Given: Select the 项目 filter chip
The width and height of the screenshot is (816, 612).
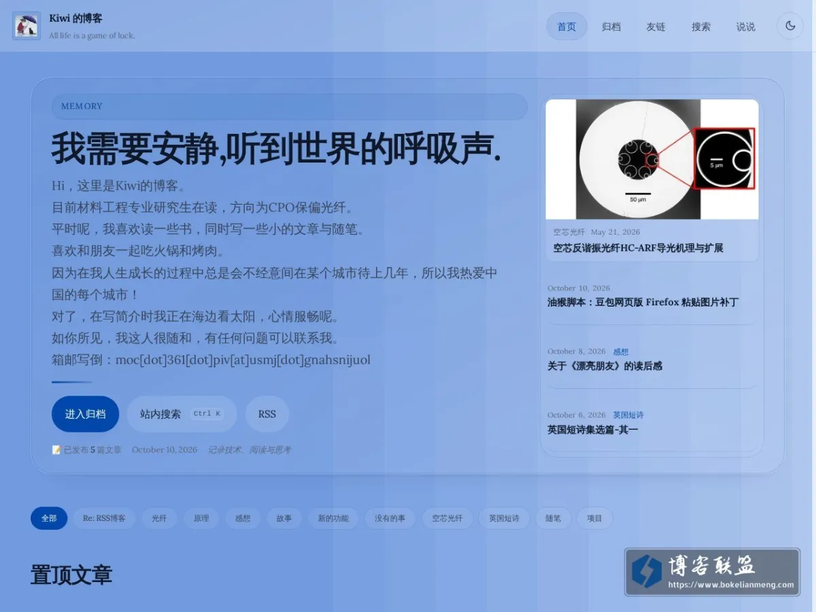Looking at the screenshot, I should point(594,518).
